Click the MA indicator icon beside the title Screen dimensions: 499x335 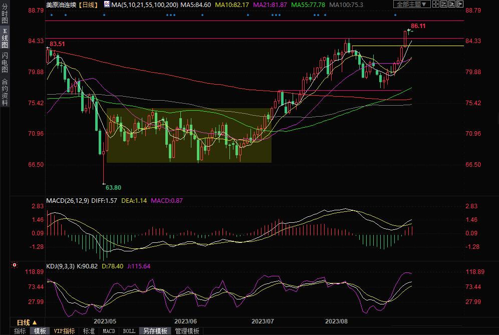pyautogui.click(x=108, y=5)
